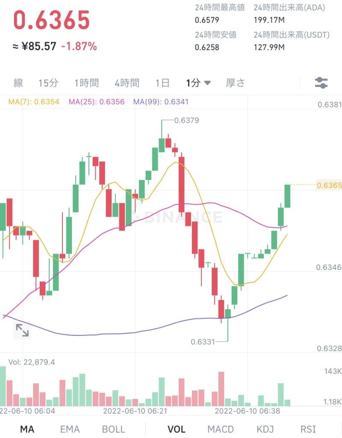This screenshot has width=342, height=438.
Task: Select the VOL indicator tab
Action: click(x=177, y=429)
